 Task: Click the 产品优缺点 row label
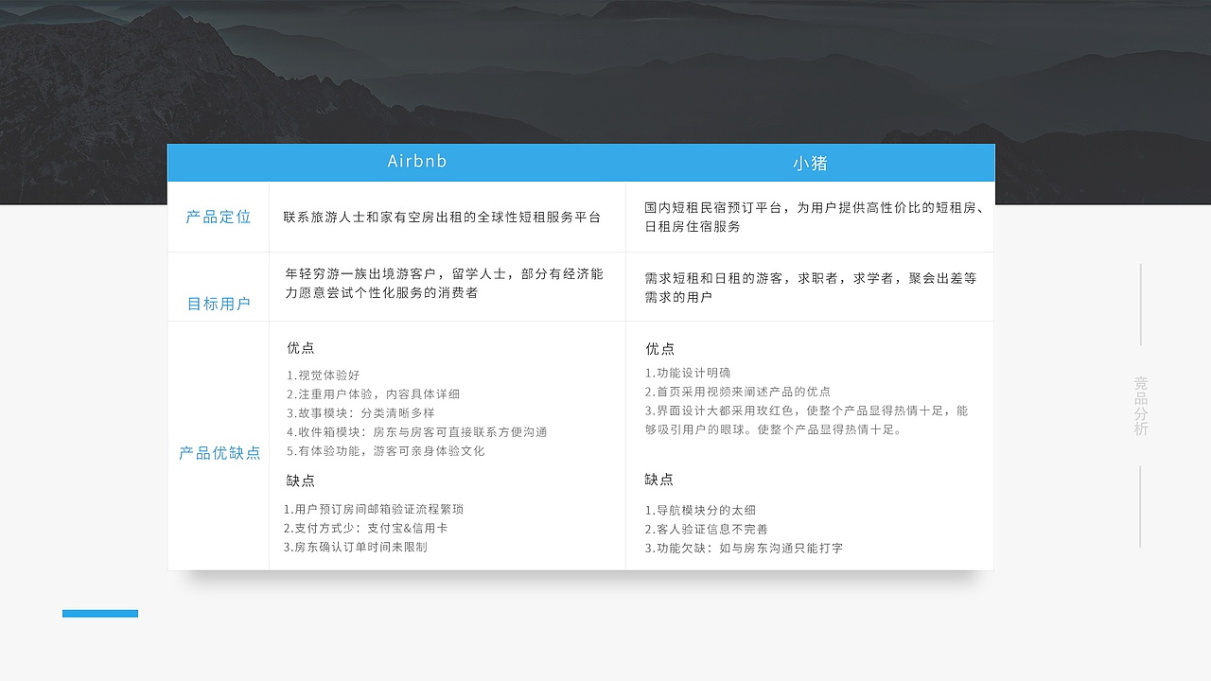point(219,453)
